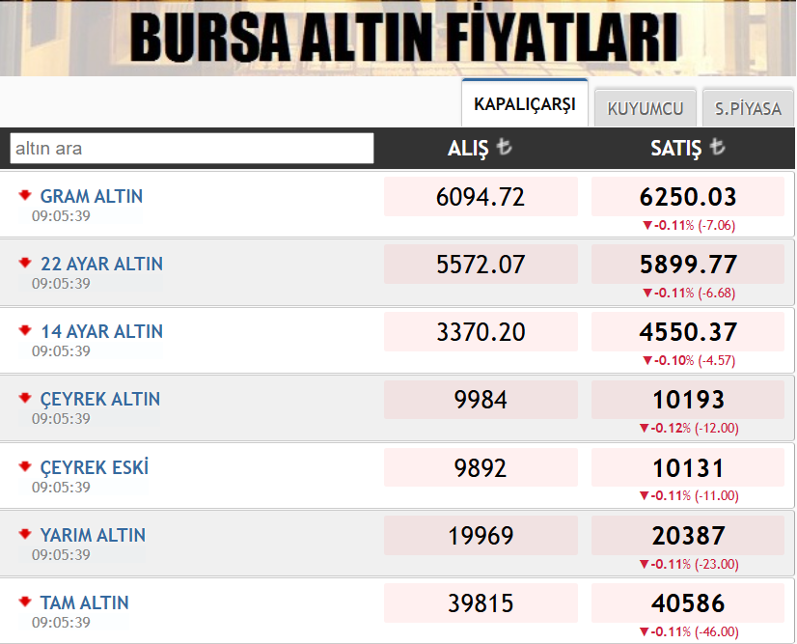Open the KUYUMCU tab
This screenshot has height=644, width=797.
point(646,108)
